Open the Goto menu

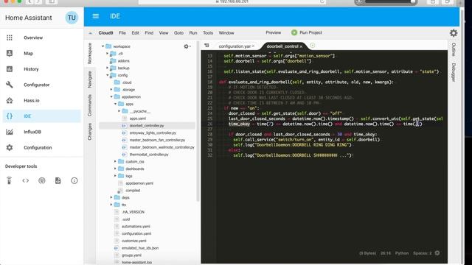(178, 32)
